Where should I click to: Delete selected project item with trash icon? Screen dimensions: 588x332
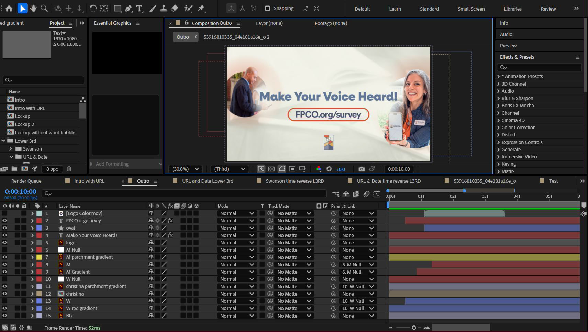pos(69,169)
